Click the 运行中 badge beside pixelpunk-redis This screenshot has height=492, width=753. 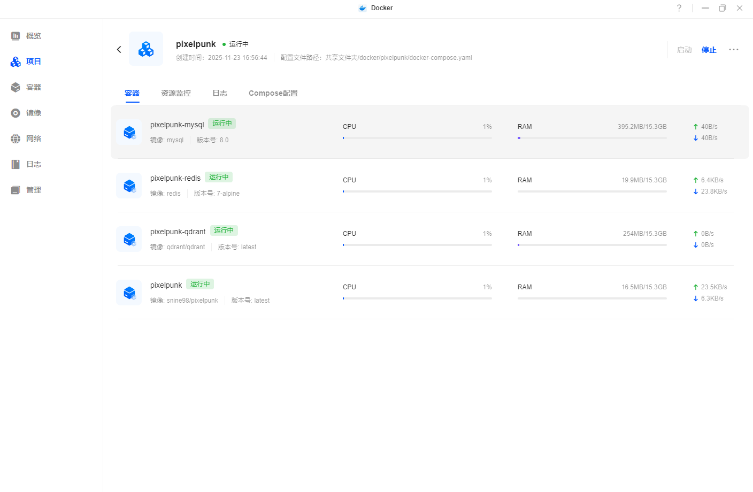tap(219, 177)
